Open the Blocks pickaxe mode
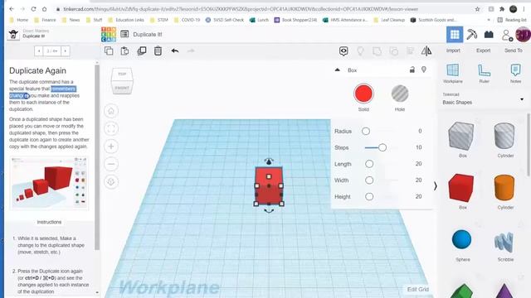The image size is (531, 298). pyautogui.click(x=472, y=35)
